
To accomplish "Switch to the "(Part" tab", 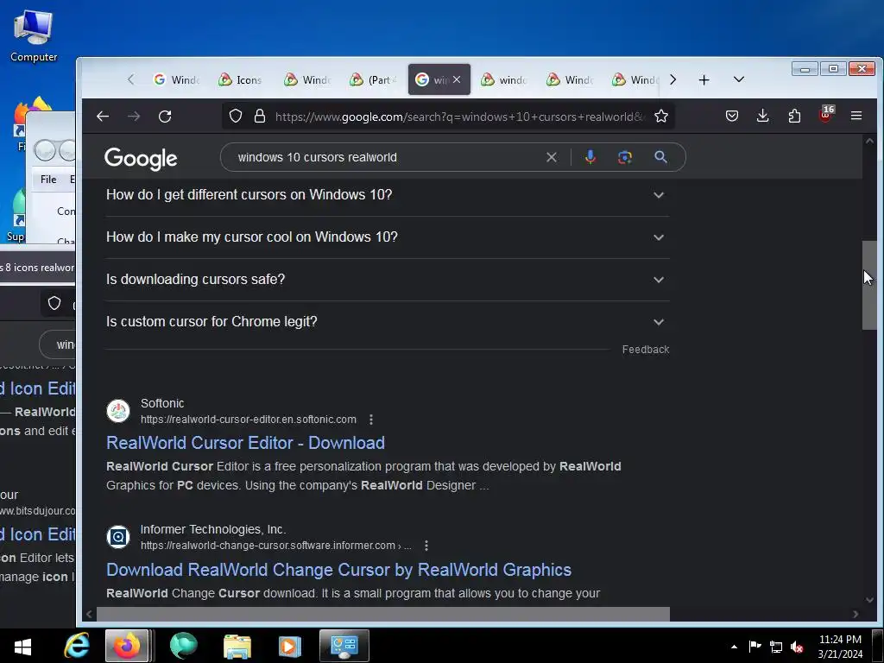I will click(x=373, y=80).
